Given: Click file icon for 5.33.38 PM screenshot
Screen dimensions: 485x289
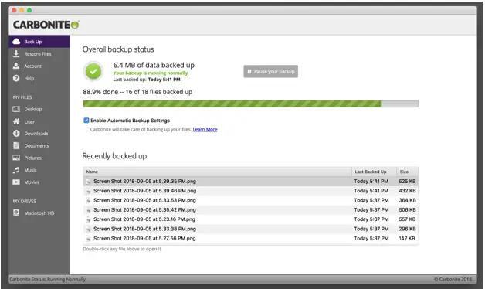Looking at the screenshot, I should click(88, 229).
